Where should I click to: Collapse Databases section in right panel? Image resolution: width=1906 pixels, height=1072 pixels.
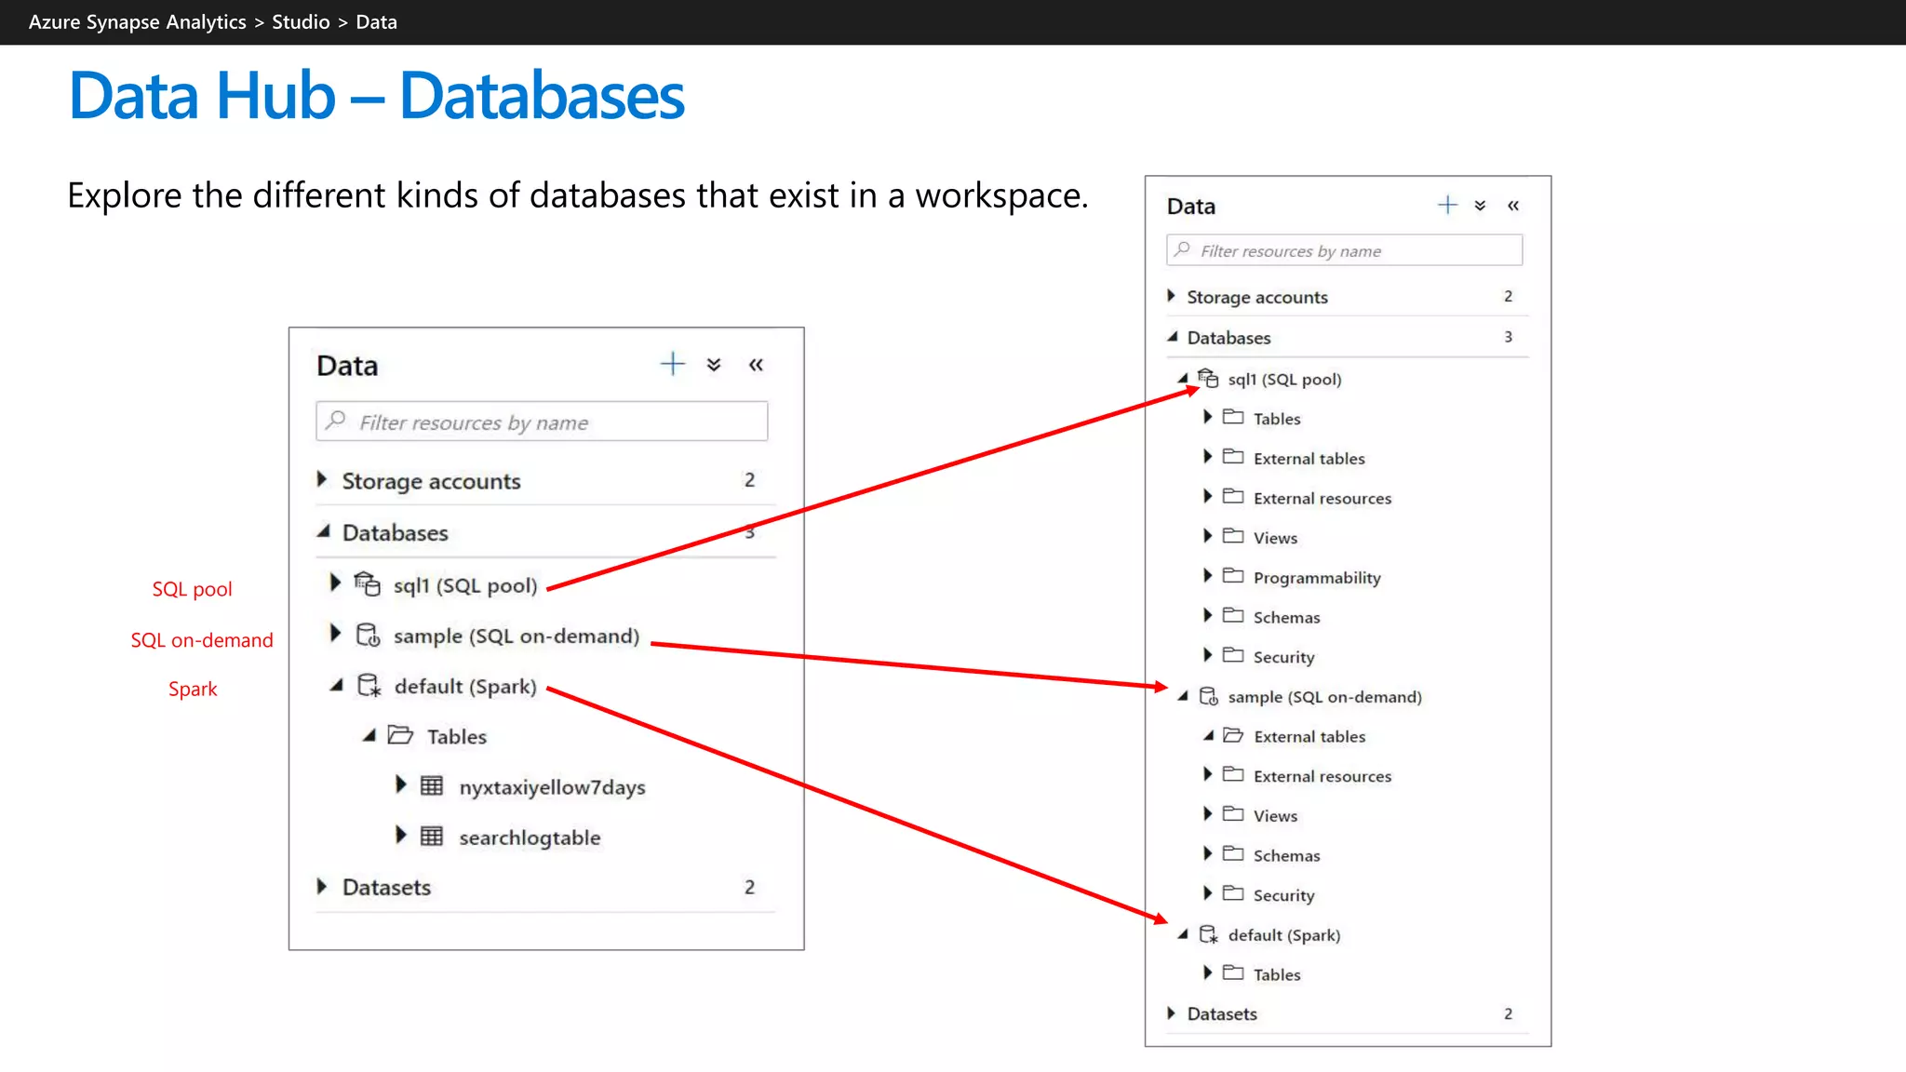tap(1173, 336)
